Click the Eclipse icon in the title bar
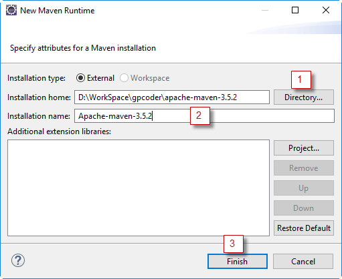Screen dimensions: 342x279 pyautogui.click(x=11, y=11)
